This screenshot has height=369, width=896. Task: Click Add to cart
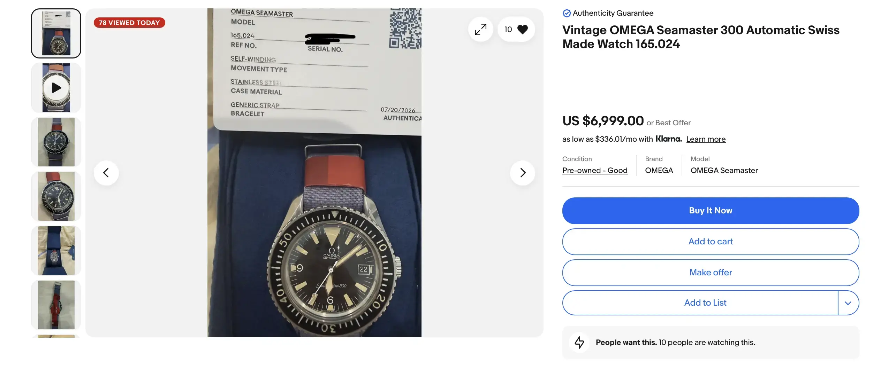pos(711,242)
